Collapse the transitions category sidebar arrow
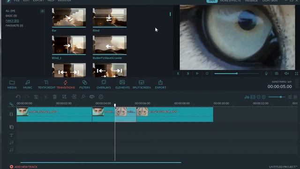 click(43, 11)
